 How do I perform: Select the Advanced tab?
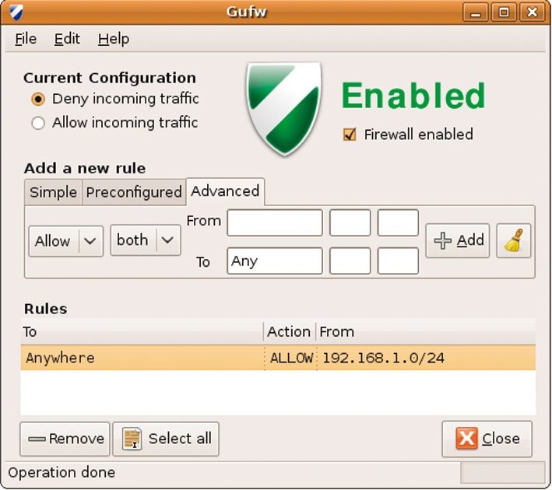tap(225, 191)
